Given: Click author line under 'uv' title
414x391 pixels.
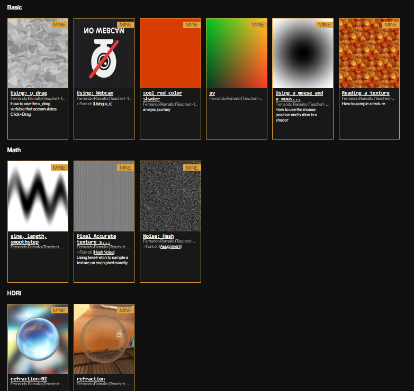Looking at the screenshot, I should click(x=236, y=98).
